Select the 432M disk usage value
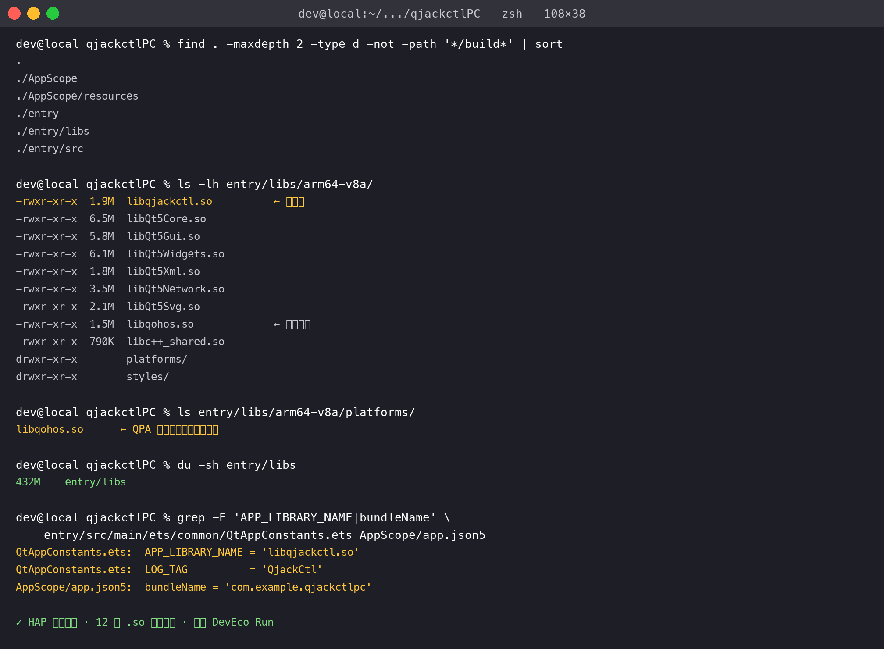The image size is (884, 649). tap(28, 482)
